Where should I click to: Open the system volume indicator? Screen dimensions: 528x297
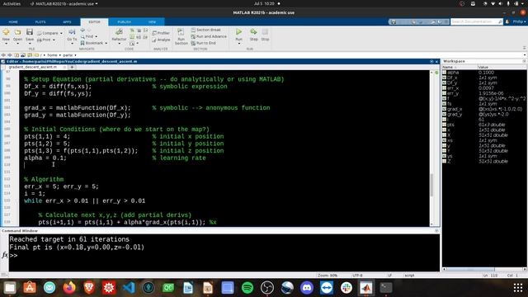[x=500, y=3]
